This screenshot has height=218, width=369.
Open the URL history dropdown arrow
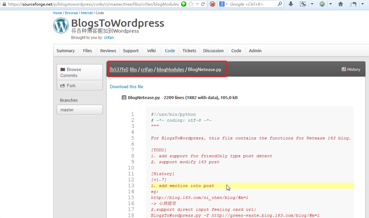pos(198,4)
